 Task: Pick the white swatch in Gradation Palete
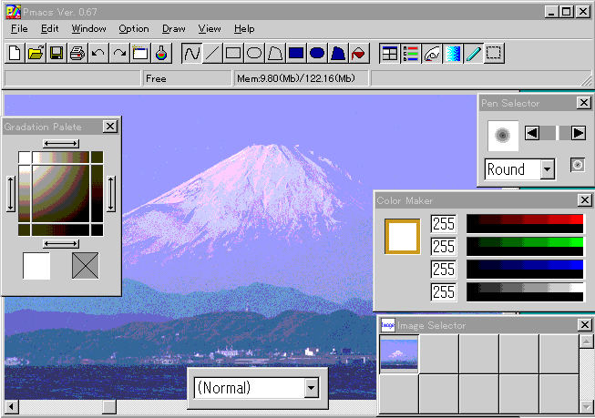coord(36,266)
